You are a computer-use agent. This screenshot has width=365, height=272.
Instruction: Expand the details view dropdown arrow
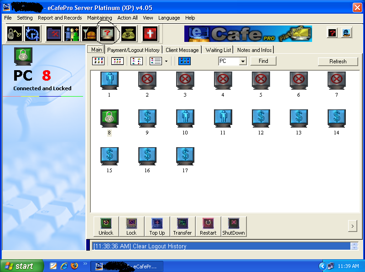point(166,62)
